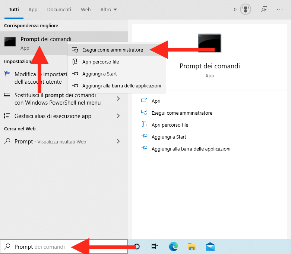Open Prompt - Visualizza risultati Web
The image size is (291, 254).
tap(50, 142)
